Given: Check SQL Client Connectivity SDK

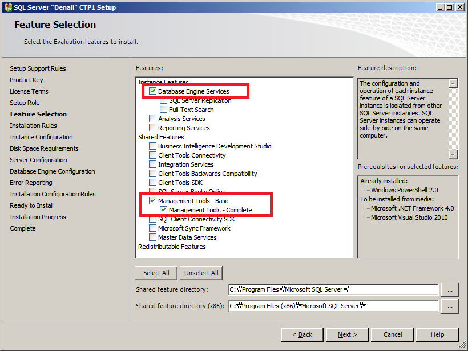Looking at the screenshot, I should tap(152, 219).
